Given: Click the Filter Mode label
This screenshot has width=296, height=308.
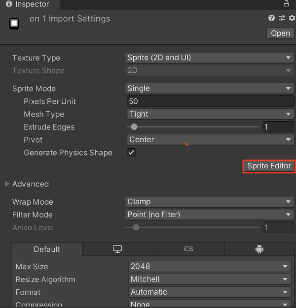Looking at the screenshot, I should tap(32, 215).
